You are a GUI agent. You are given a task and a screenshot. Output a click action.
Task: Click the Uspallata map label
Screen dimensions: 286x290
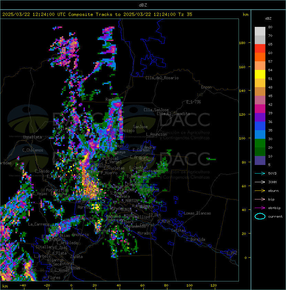point(32,137)
